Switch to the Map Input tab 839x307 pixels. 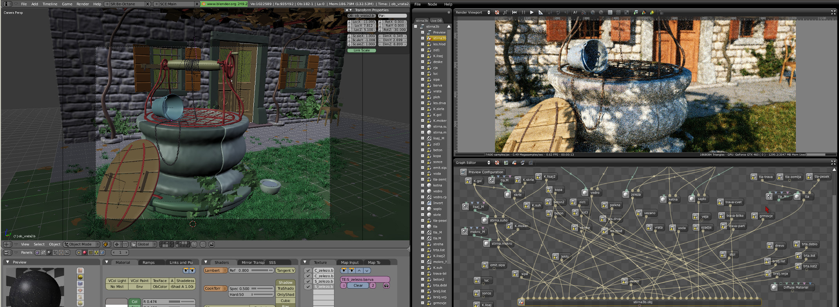[349, 262]
